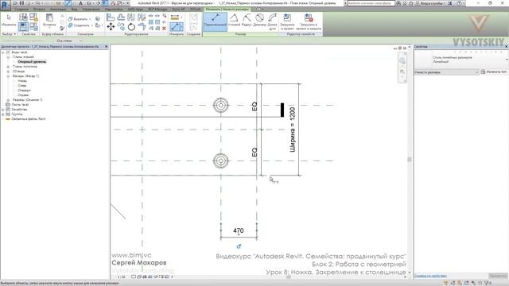509x286 pixels.
Task: Choose the Соединить geometry tool
Action: point(80,25)
